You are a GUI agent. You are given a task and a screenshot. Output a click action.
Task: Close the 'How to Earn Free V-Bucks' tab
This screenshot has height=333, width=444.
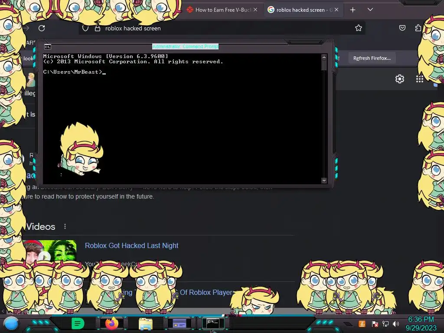pos(255,10)
